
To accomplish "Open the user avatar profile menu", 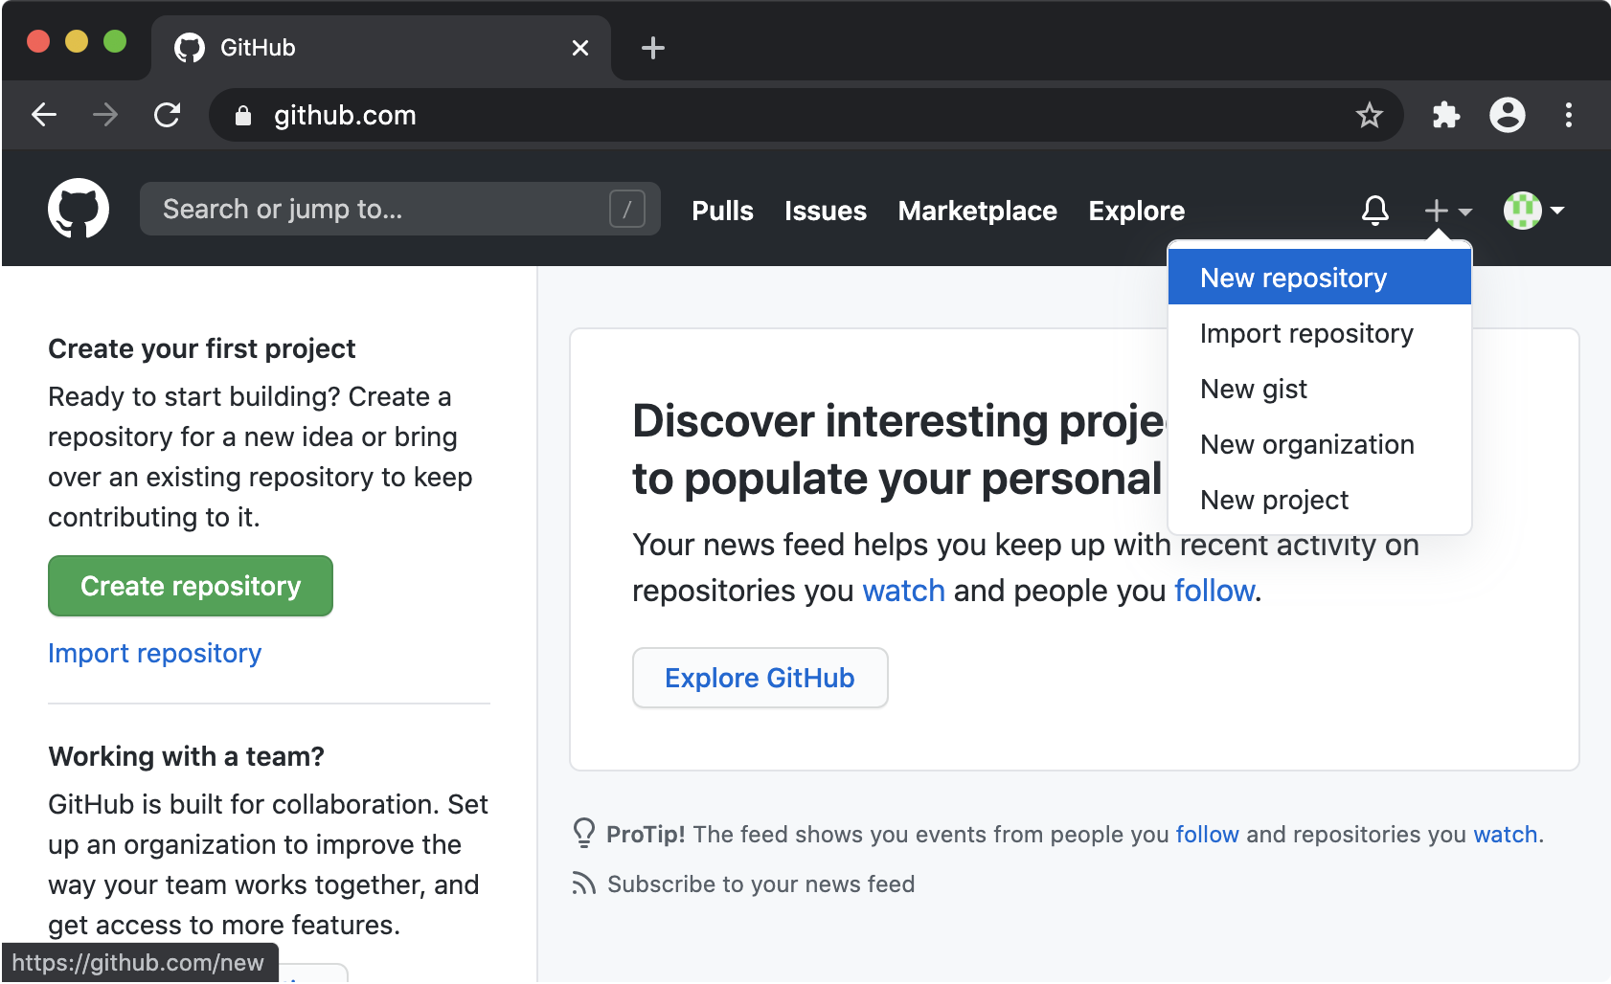I will [x=1533, y=211].
